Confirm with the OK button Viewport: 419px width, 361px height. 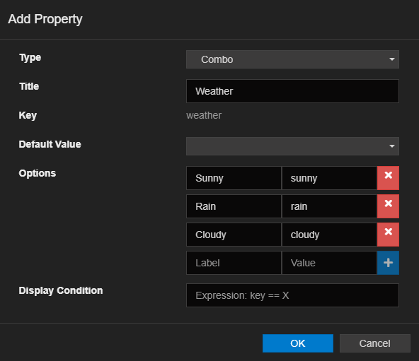coord(298,343)
